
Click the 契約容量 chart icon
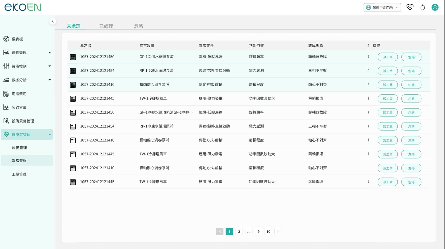click(6, 107)
